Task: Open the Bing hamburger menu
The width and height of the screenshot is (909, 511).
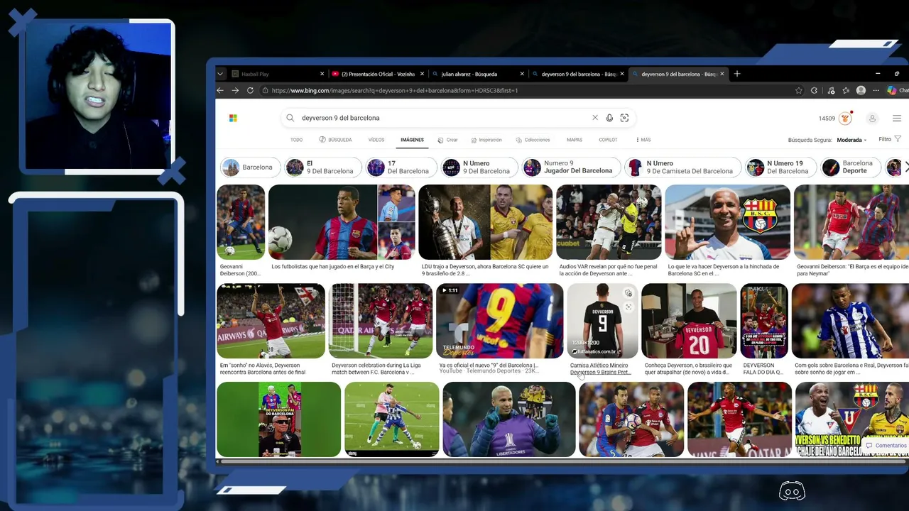Action: click(897, 119)
